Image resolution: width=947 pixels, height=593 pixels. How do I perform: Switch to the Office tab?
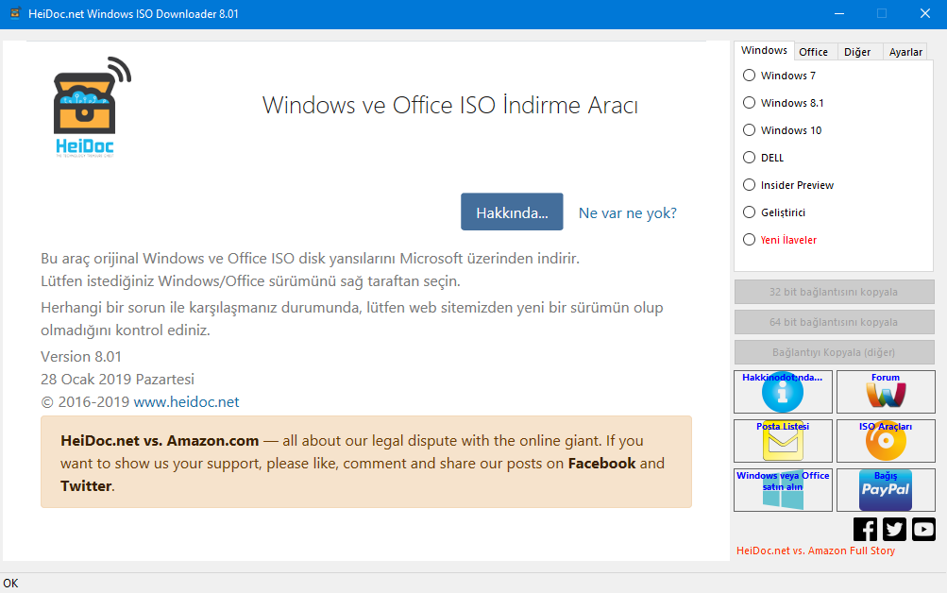coord(814,52)
